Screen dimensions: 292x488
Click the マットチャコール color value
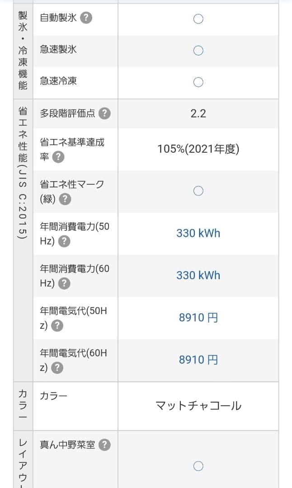[x=198, y=405]
